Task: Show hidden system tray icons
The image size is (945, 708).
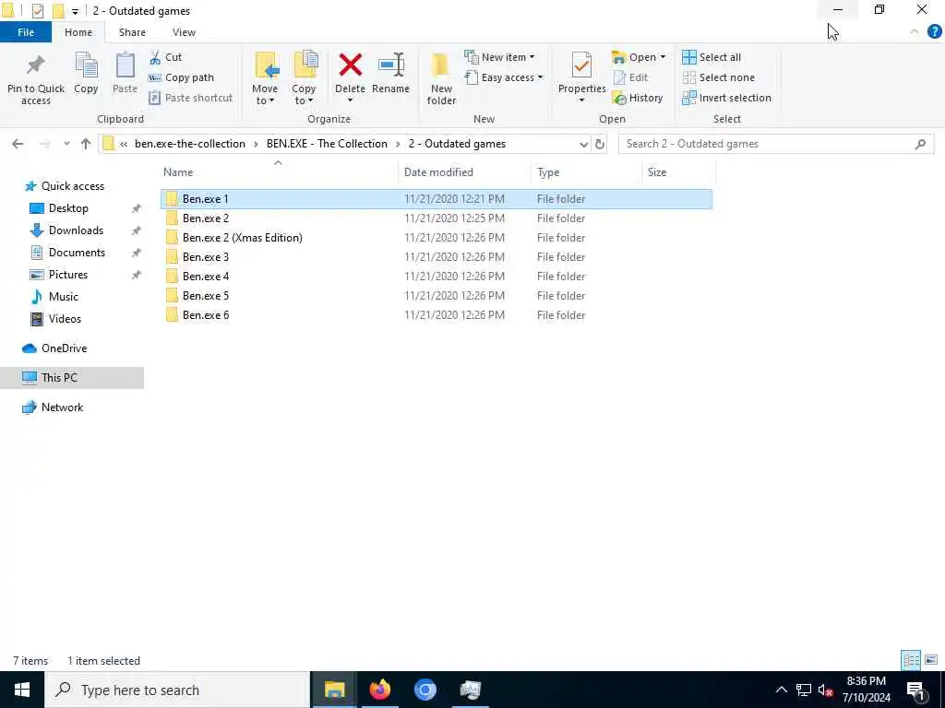Action: [x=781, y=690]
